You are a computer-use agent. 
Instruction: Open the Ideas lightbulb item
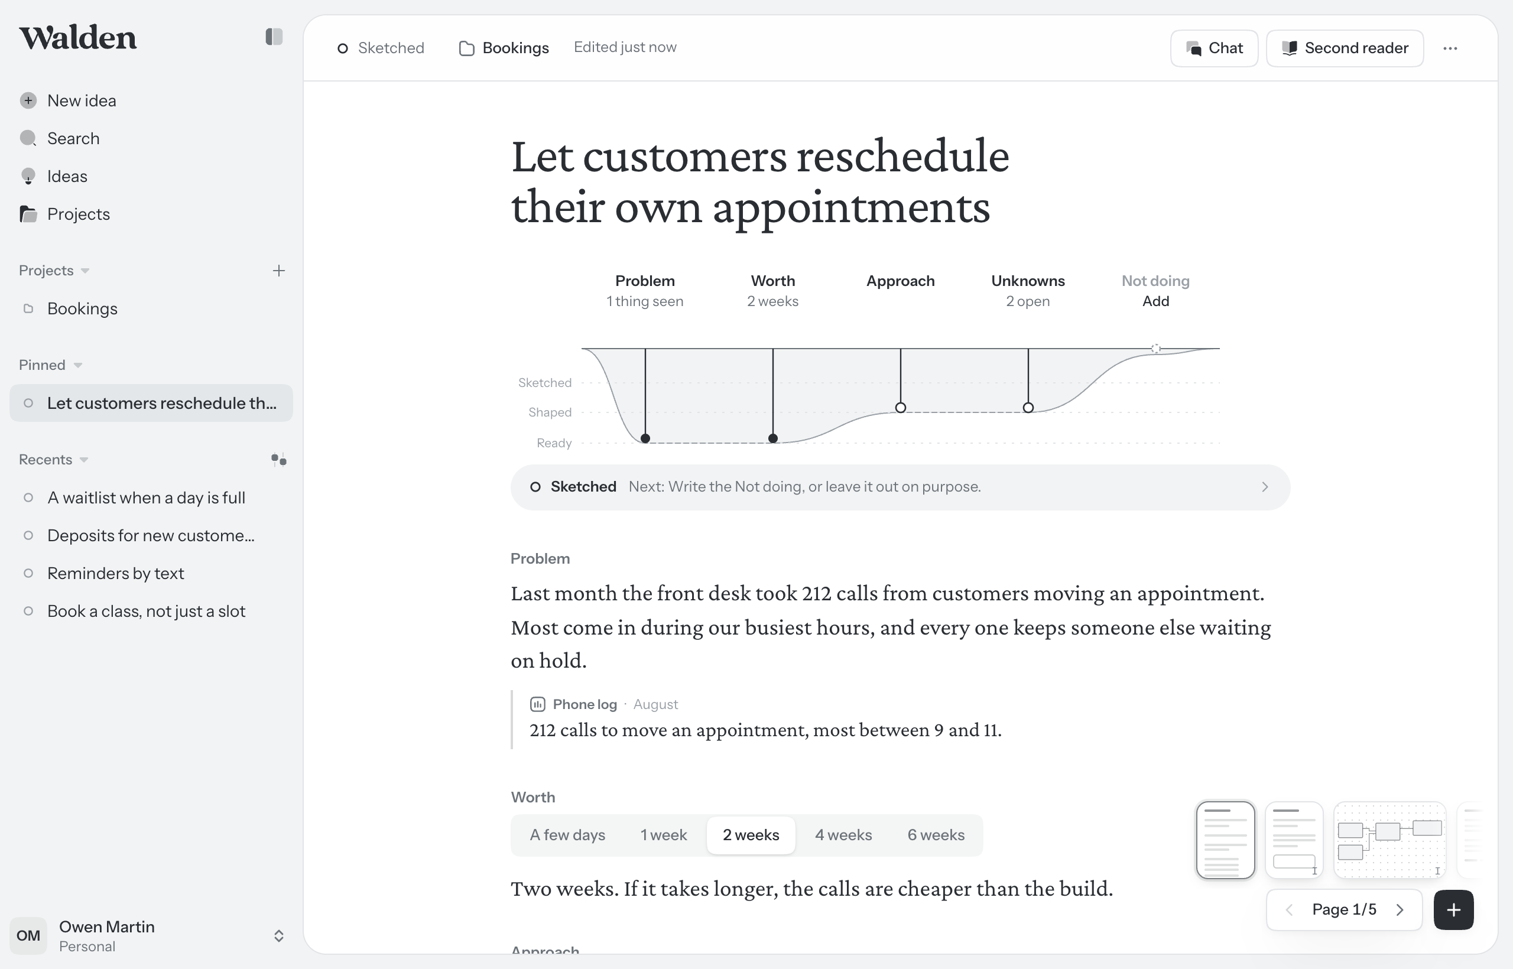[x=151, y=176]
